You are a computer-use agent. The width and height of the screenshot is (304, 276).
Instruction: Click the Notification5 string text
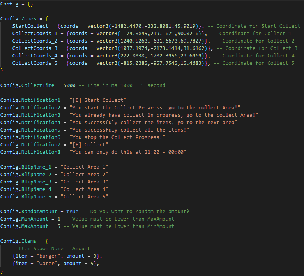(129, 130)
